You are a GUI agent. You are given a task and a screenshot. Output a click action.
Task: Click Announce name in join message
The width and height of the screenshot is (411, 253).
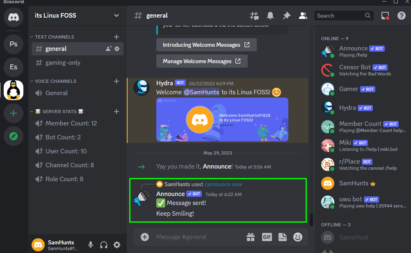click(217, 166)
